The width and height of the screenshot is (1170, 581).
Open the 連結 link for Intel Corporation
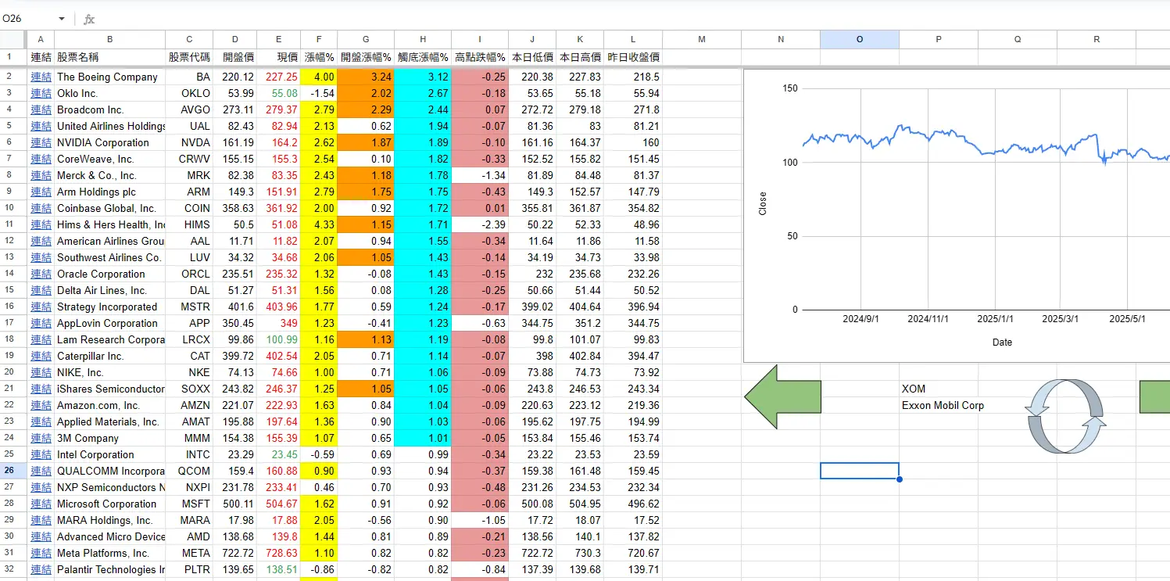[x=40, y=454]
